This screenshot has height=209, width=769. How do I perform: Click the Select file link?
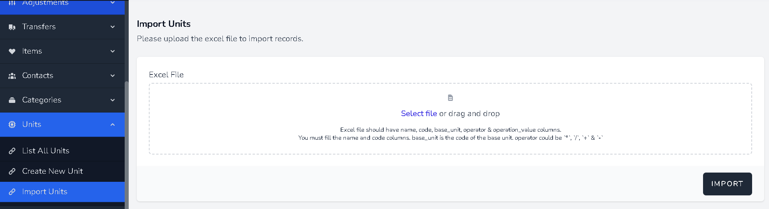point(419,114)
